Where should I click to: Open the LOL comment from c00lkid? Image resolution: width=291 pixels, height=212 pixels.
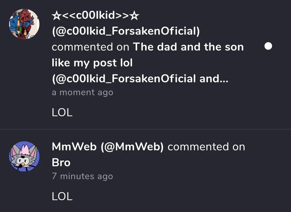click(62, 112)
